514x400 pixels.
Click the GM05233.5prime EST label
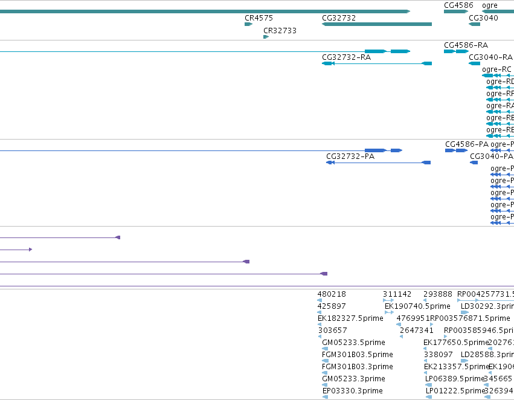pyautogui.click(x=353, y=343)
